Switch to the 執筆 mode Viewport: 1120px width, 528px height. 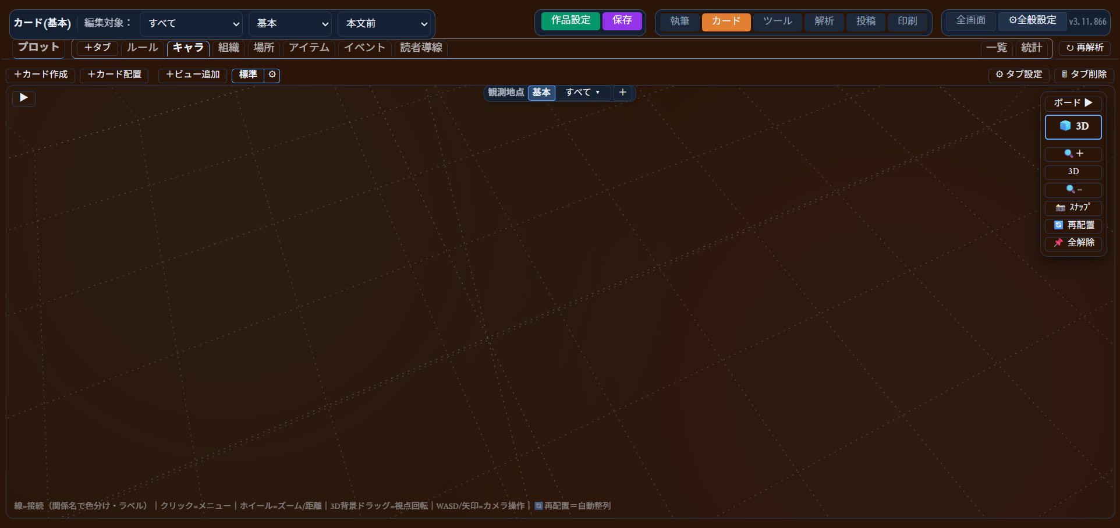pyautogui.click(x=679, y=22)
